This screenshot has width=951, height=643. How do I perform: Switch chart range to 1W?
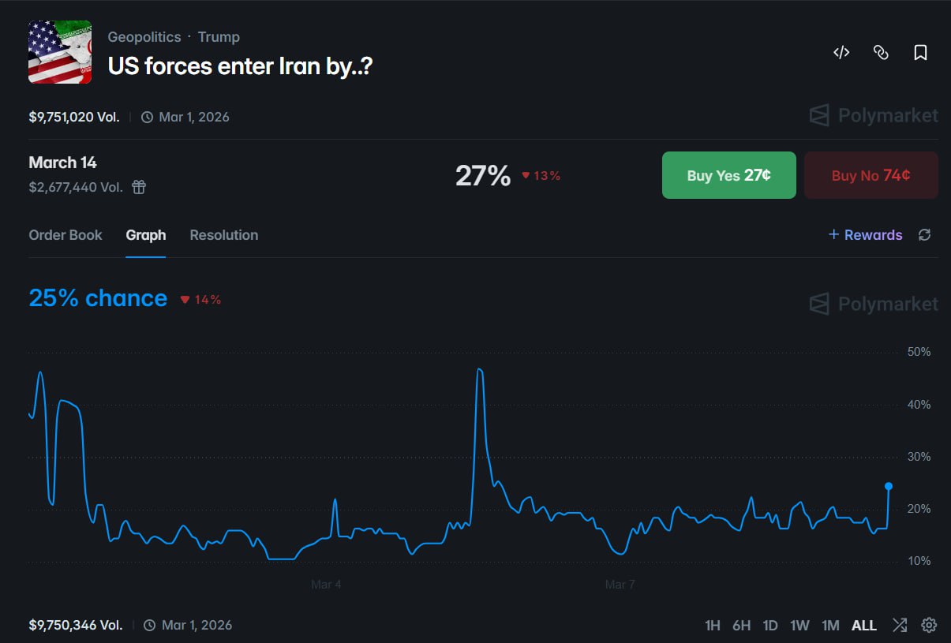click(x=799, y=625)
